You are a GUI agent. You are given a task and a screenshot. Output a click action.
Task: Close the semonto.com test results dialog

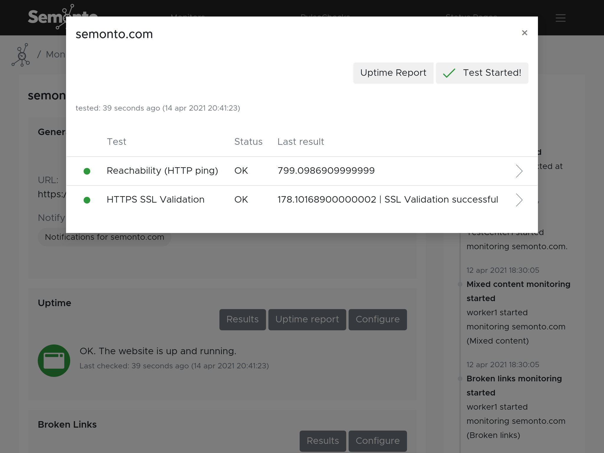click(524, 33)
